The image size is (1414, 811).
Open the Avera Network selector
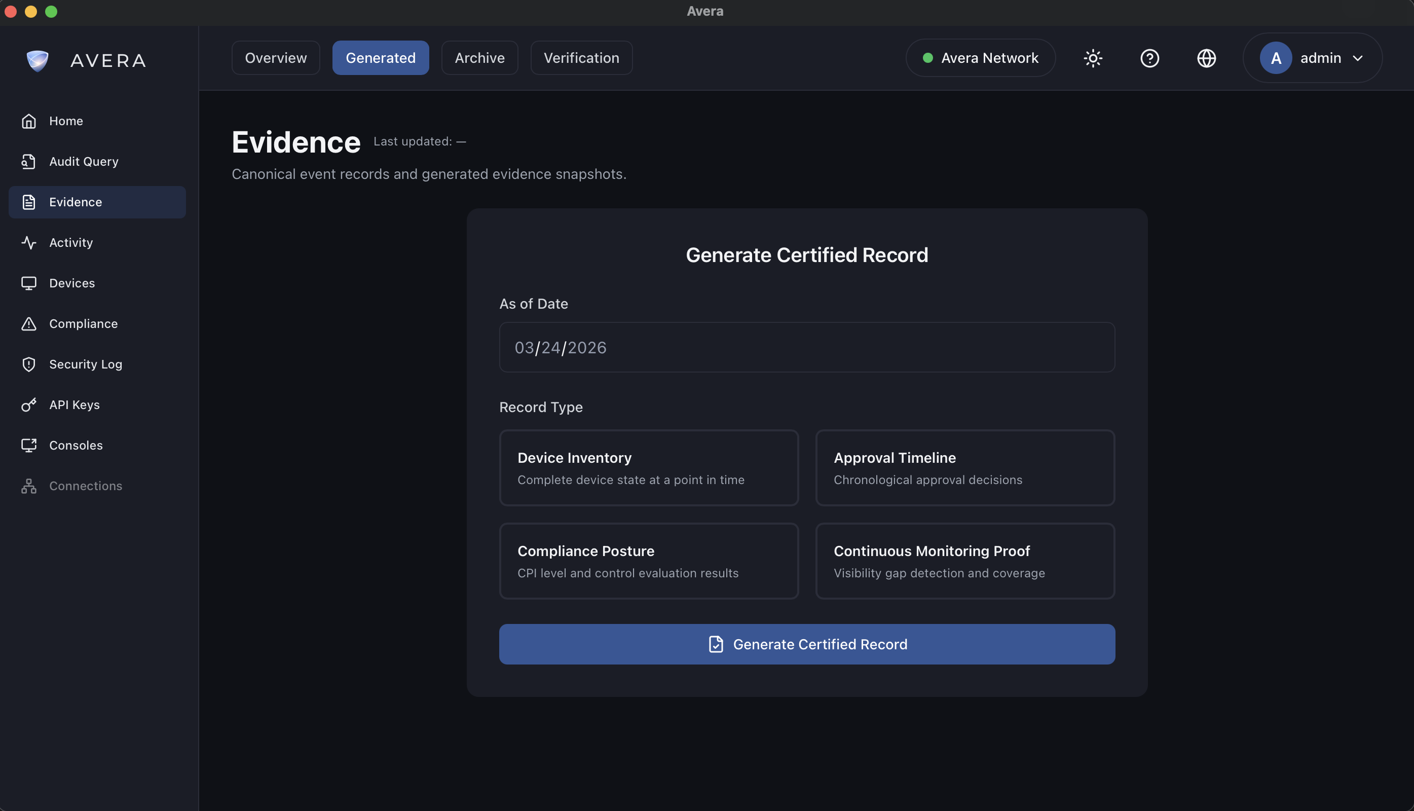coord(980,57)
